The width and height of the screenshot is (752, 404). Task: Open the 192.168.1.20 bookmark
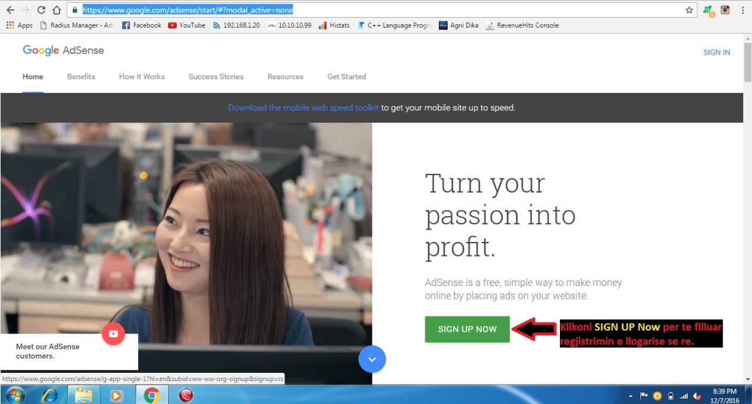click(x=236, y=25)
